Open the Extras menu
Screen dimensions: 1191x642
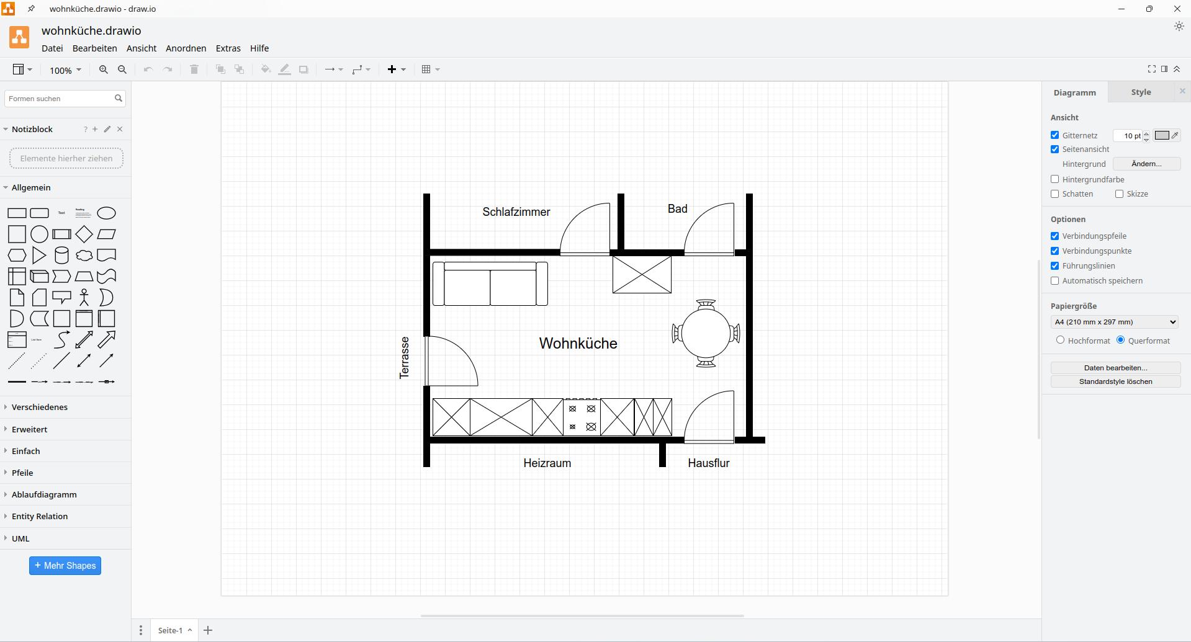pos(228,48)
